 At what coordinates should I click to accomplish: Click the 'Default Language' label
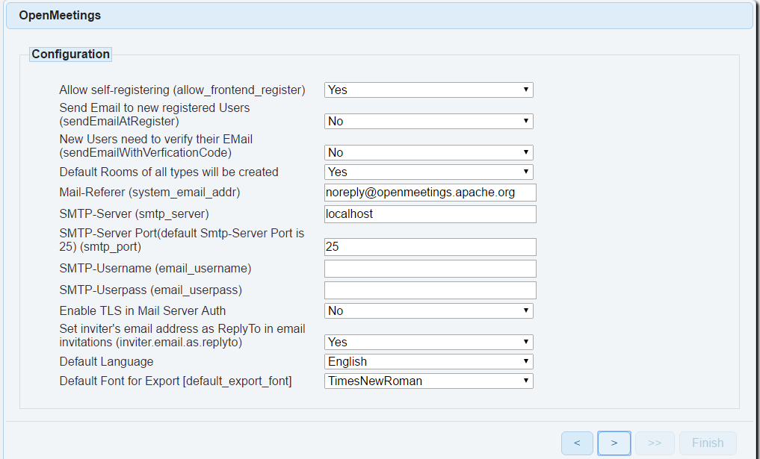pos(106,362)
